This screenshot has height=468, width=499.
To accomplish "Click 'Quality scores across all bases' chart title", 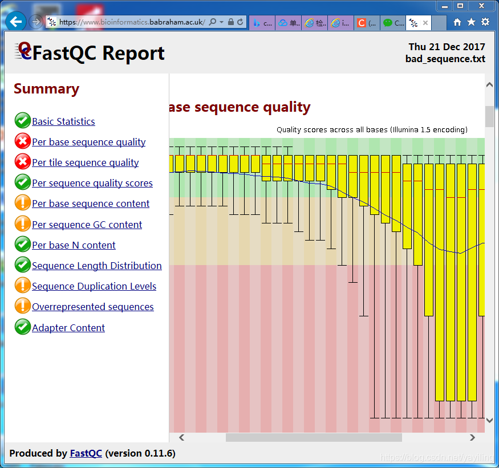I will coord(372,130).
